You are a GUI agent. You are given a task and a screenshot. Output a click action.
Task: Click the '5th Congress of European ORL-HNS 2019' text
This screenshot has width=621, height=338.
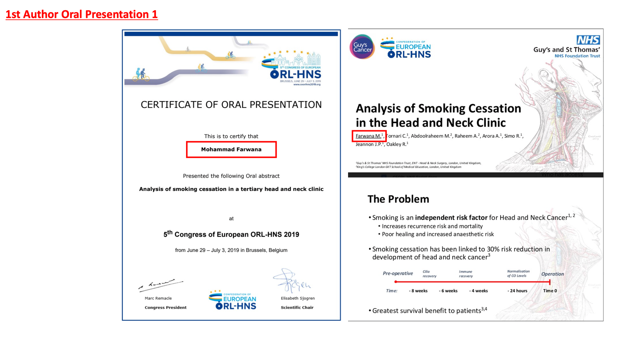point(231,234)
